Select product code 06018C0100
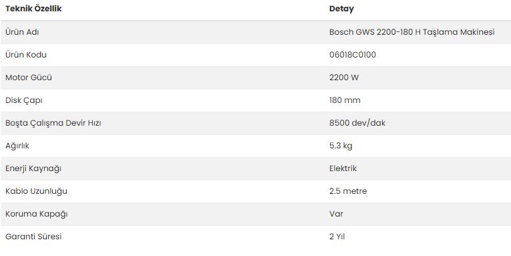Viewport: 511px width, 256px height. 352,55
